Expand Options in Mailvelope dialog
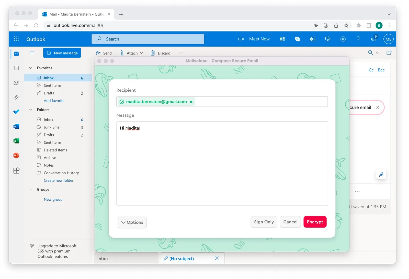Screen dimensions: 409x279 coord(132,222)
